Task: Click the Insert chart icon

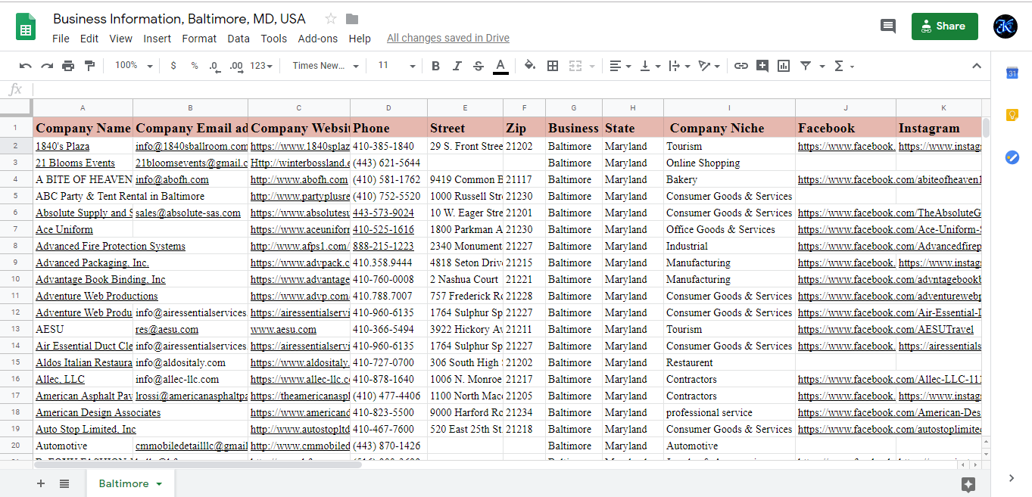Action: point(784,66)
